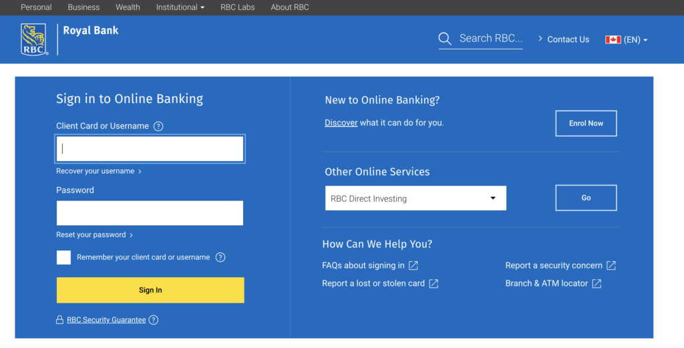Click help icon next to Remember username
This screenshot has width=684, height=348.
(x=220, y=257)
